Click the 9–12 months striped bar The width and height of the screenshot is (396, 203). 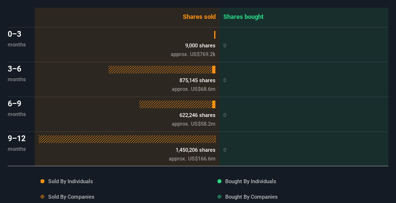click(127, 139)
